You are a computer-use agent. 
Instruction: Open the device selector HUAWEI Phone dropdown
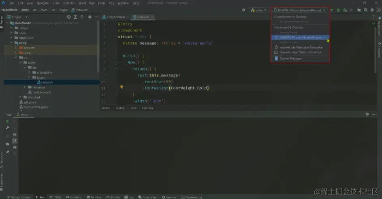click(299, 10)
